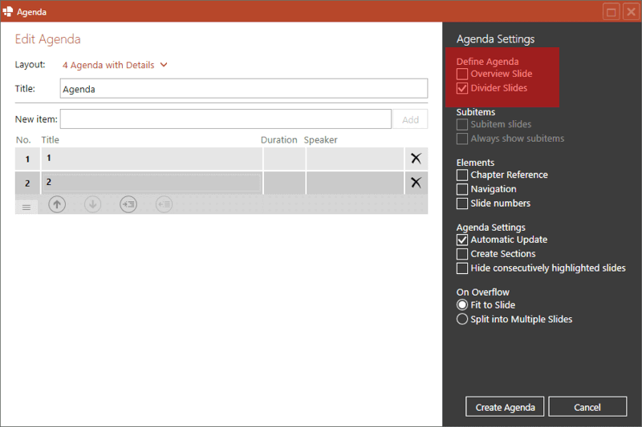Click the Add button next to New item
The width and height of the screenshot is (642, 427).
click(x=410, y=119)
